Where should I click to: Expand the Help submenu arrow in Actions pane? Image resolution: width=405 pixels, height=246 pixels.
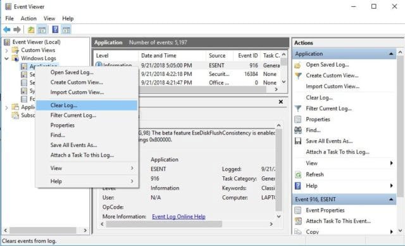point(392,186)
